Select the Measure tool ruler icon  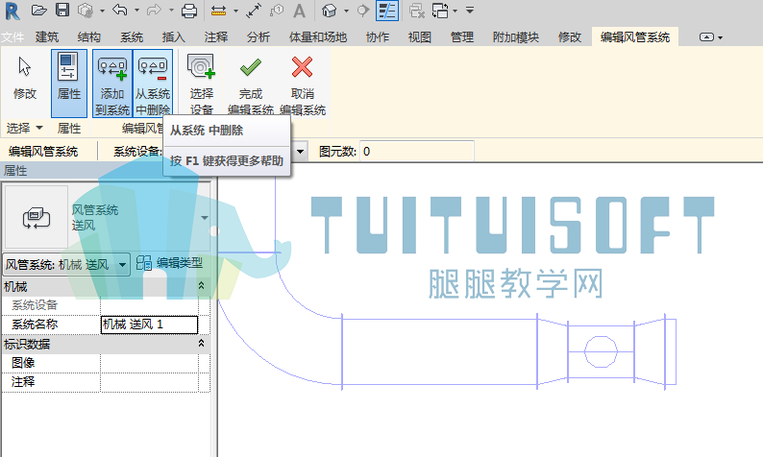(x=218, y=11)
